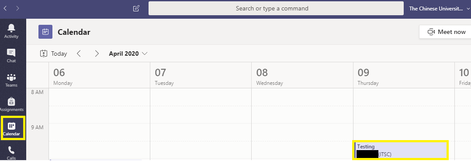Viewport: 471px width, 161px height.
Task: Click the Meet now button
Action: (447, 32)
